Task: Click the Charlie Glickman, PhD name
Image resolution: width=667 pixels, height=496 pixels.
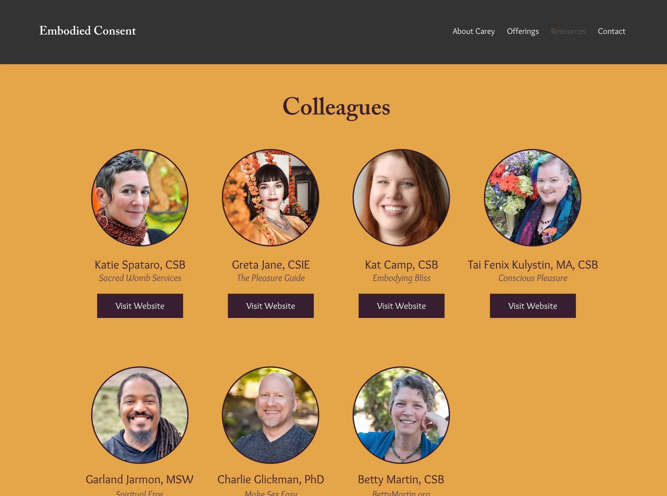Action: 271,479
